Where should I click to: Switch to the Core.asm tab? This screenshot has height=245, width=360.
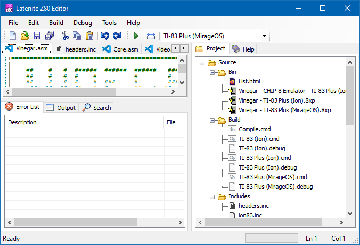point(120,49)
